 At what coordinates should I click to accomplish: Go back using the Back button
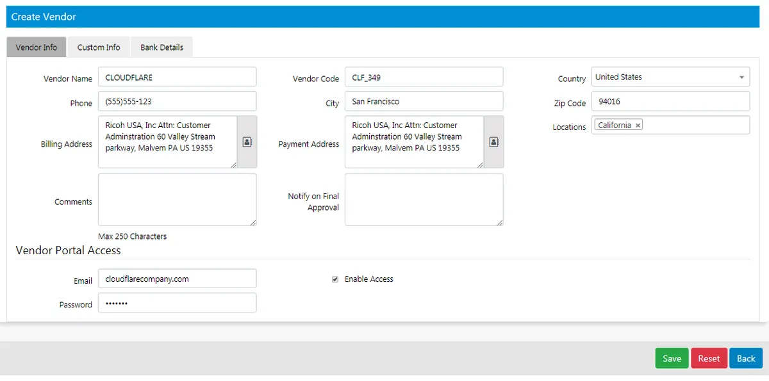point(746,358)
